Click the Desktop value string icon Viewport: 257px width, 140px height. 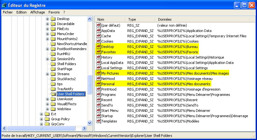click(x=98, y=46)
